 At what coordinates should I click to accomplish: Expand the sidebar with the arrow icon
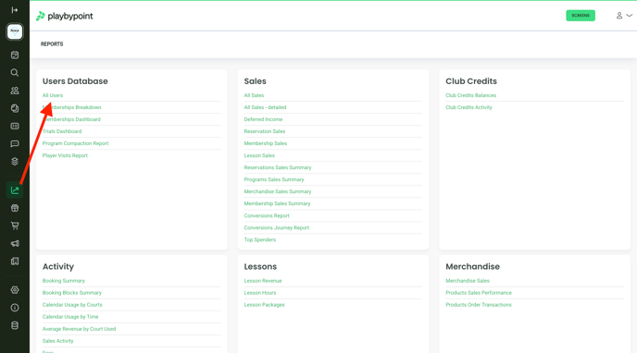(15, 10)
